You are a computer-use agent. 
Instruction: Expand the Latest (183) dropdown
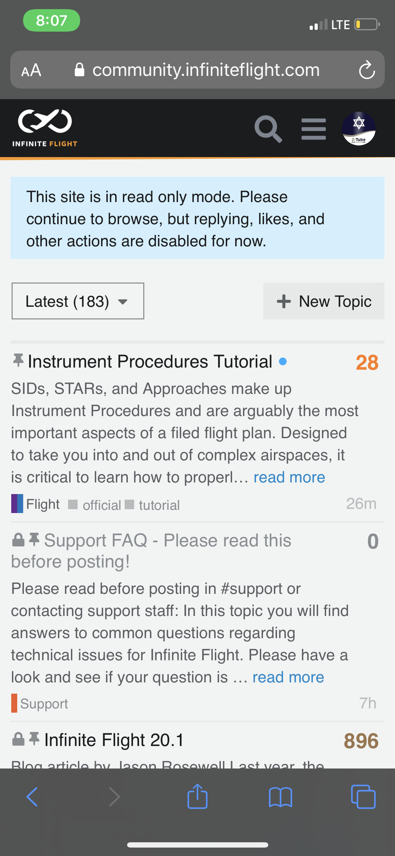78,301
